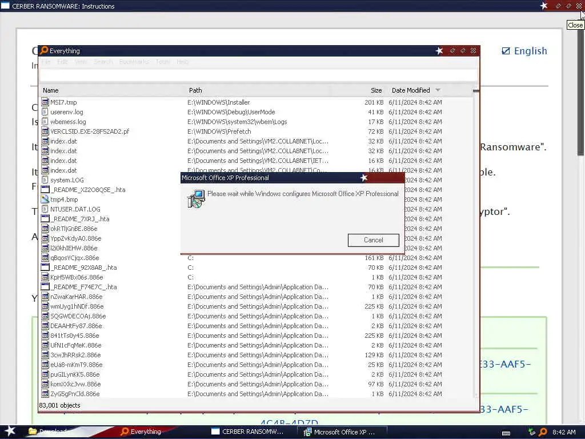Sort the list by Name column
The image size is (585, 439).
tap(112, 90)
